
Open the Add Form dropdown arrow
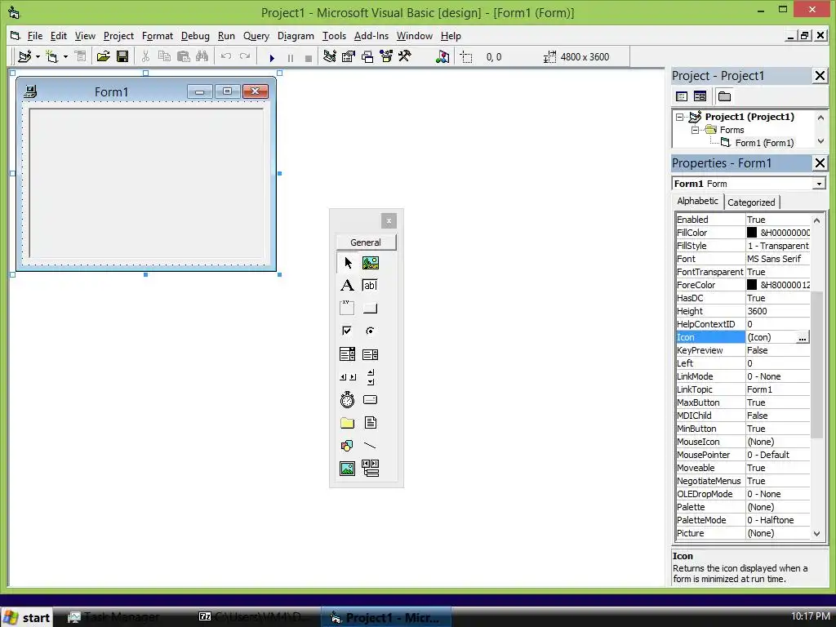65,56
